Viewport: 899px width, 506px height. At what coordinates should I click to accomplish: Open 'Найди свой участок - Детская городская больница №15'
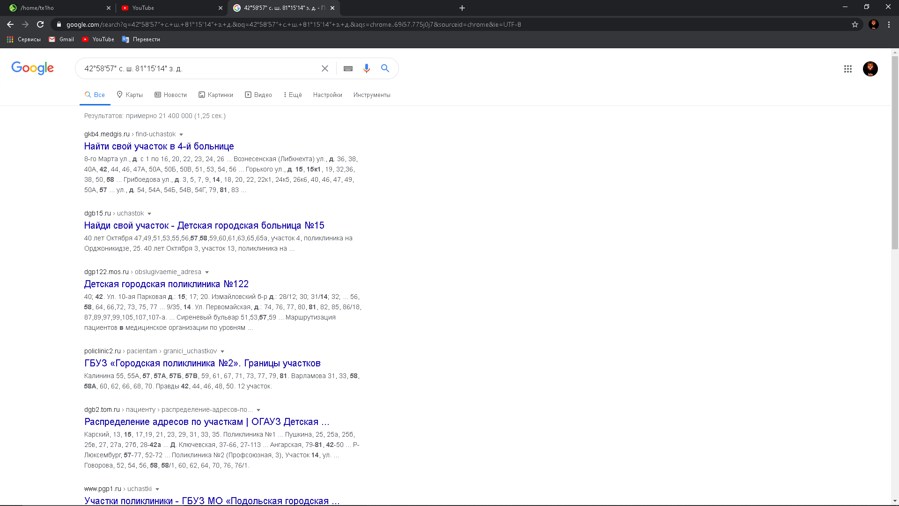point(204,225)
